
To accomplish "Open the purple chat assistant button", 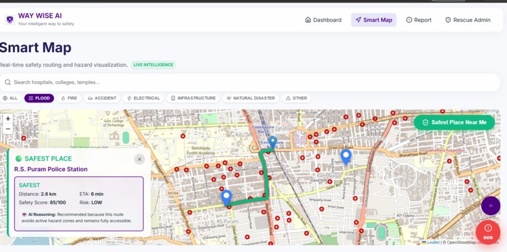I will tap(491, 205).
